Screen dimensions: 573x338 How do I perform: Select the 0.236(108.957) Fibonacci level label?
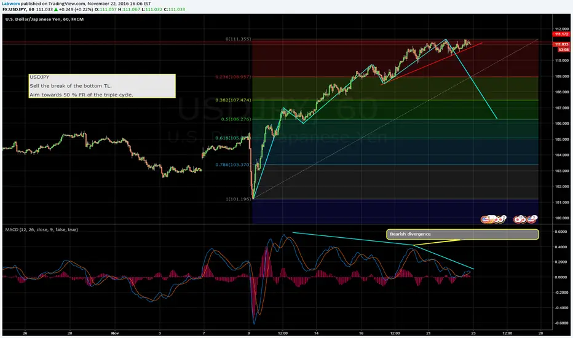(x=233, y=77)
